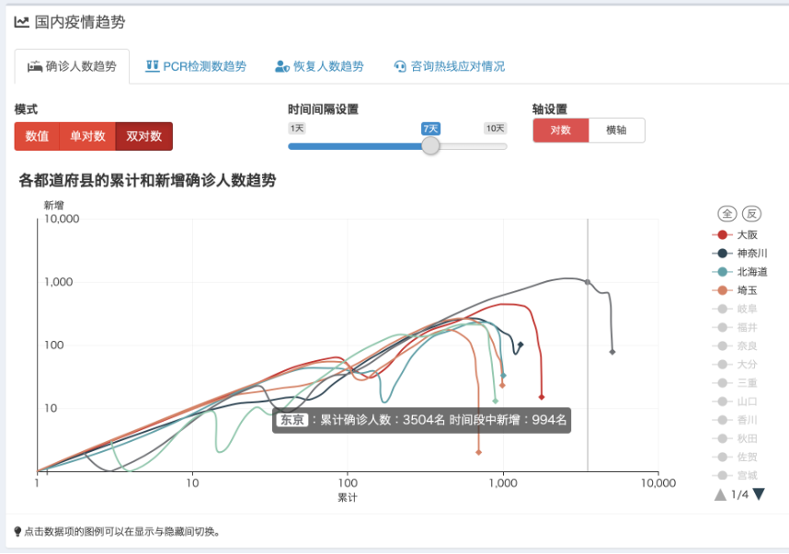Click the chart icon beside 国内疫情趋势 title
789x554 pixels.
(21, 21)
